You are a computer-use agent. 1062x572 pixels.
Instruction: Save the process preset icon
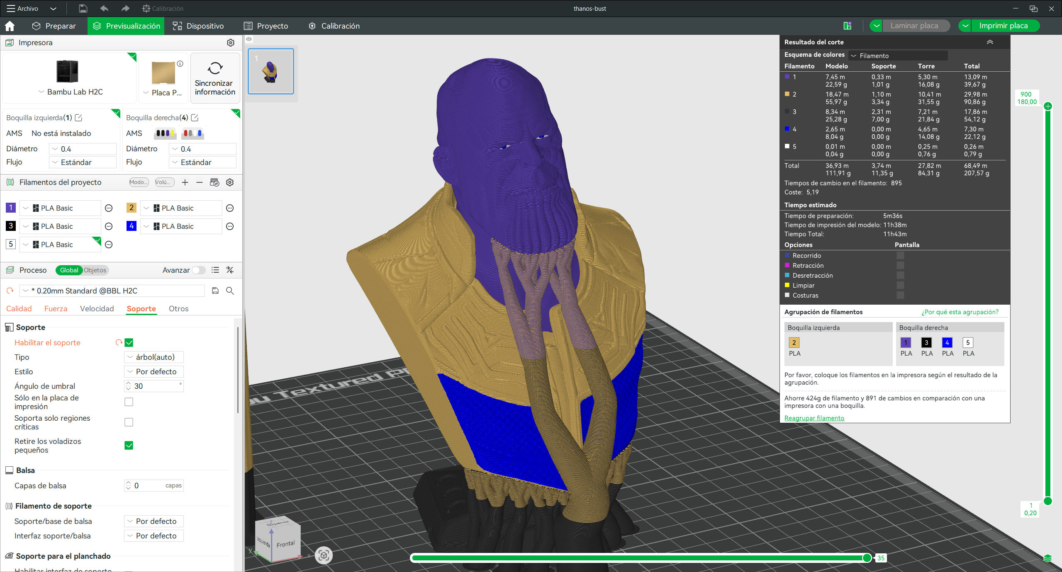click(215, 291)
